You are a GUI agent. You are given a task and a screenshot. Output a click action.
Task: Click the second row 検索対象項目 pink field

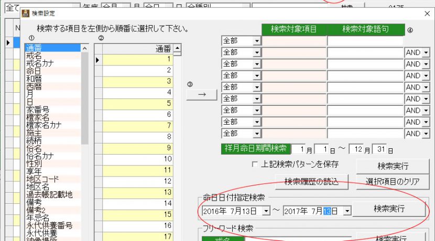coord(294,53)
